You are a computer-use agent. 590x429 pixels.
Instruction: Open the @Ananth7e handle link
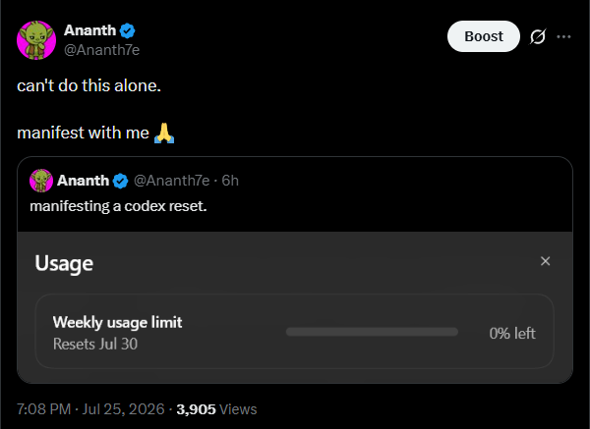tap(102, 50)
